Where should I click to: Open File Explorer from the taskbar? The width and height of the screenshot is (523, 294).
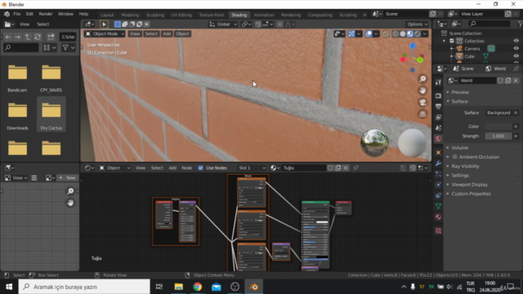(178, 287)
